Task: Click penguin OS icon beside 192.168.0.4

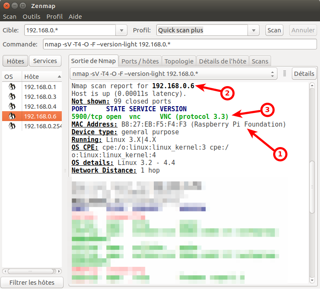Action: pyautogui.click(x=12, y=107)
